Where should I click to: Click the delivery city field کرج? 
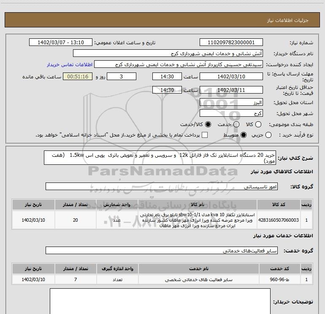[x=231, y=113]
